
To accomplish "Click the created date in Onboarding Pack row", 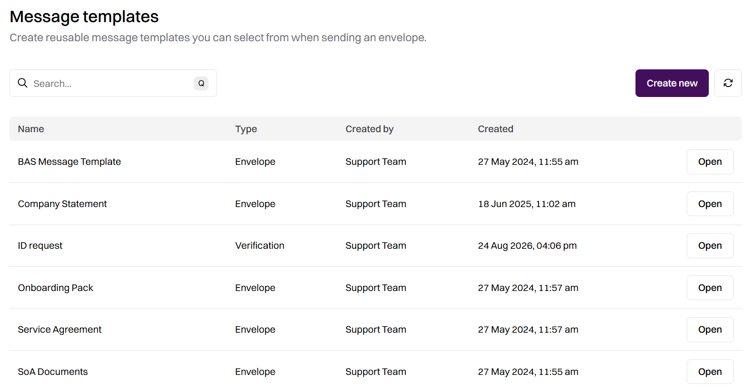I will (528, 288).
